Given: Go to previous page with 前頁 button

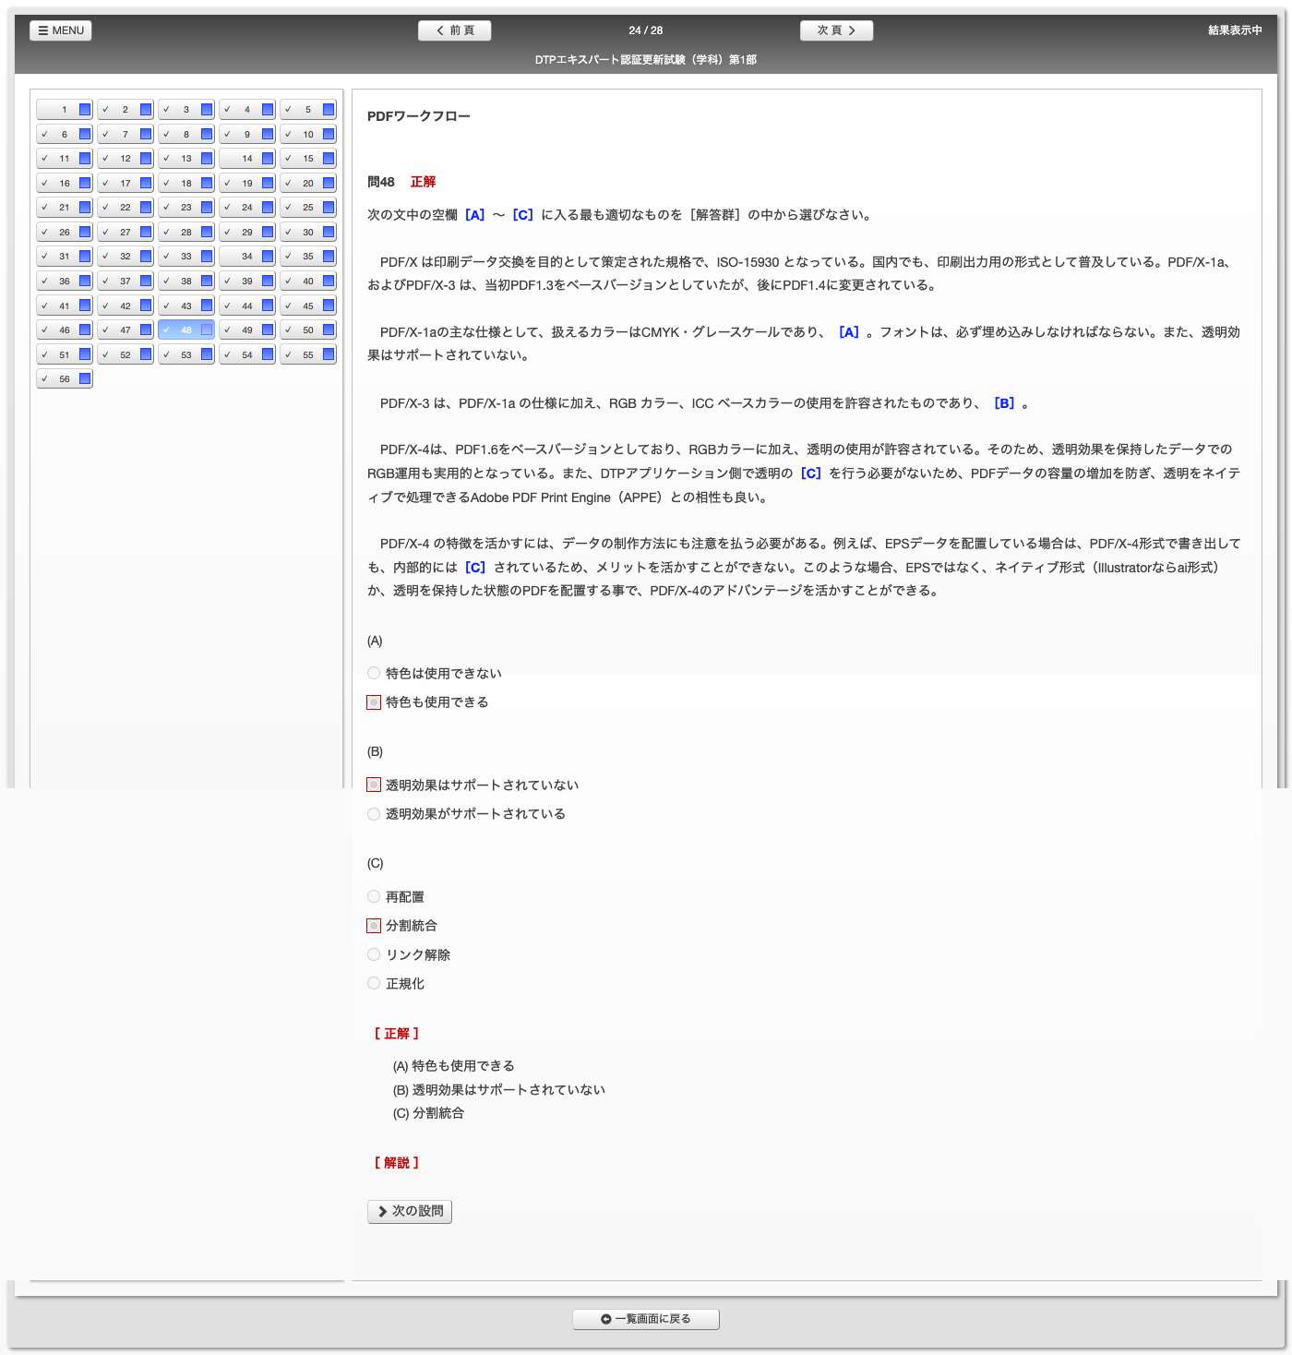Looking at the screenshot, I should (x=454, y=30).
